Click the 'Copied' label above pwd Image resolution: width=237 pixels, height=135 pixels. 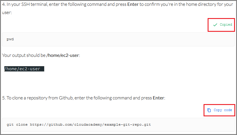[x=226, y=24]
